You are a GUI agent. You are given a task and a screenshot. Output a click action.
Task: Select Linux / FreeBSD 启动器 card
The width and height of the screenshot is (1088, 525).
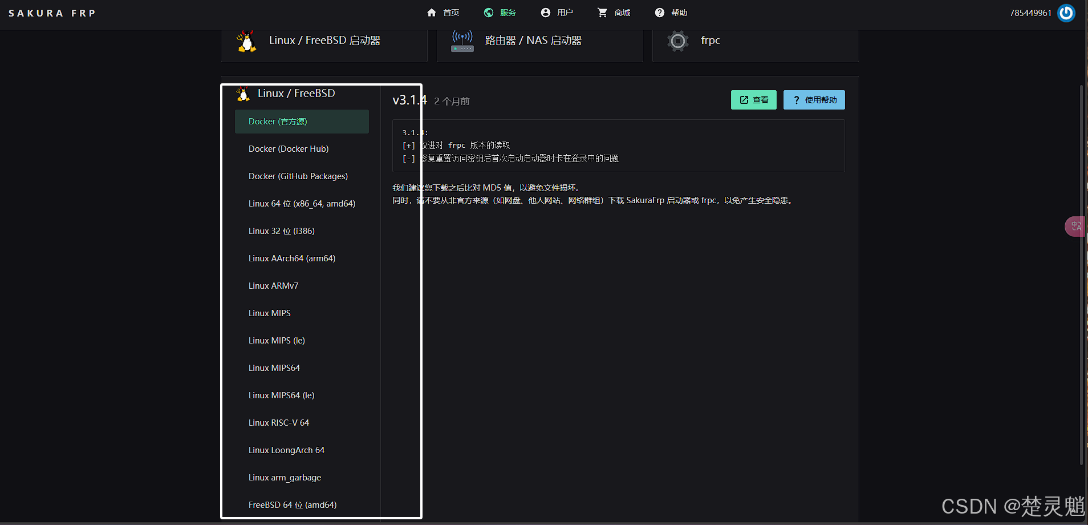324,46
